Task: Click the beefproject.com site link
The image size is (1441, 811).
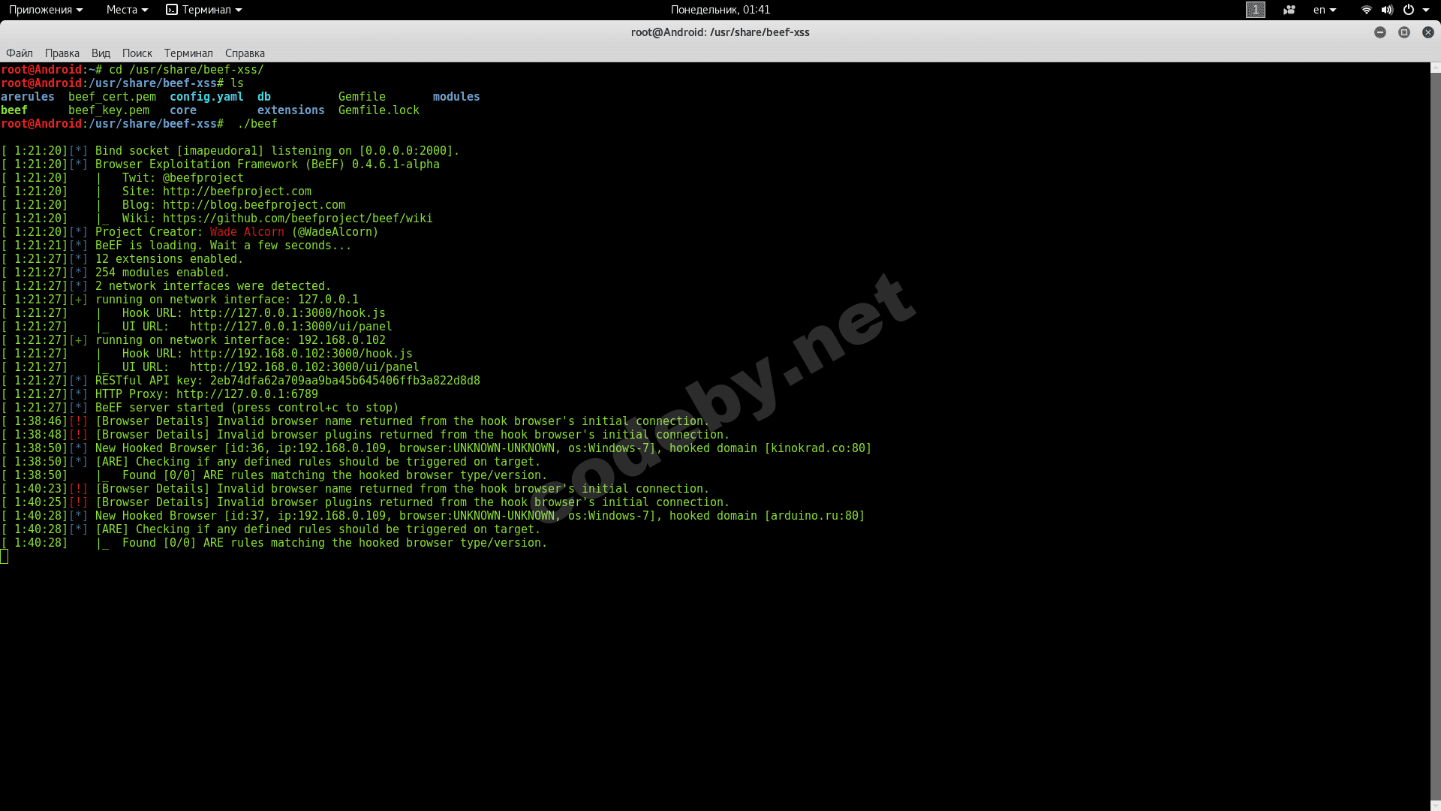Action: pos(236,191)
